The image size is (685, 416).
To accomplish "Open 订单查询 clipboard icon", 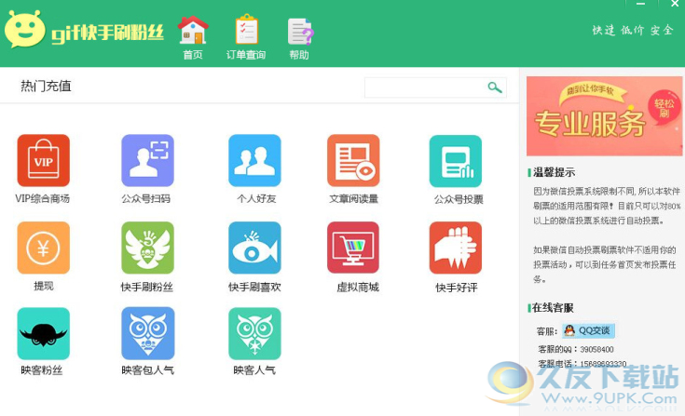I will click(x=246, y=29).
